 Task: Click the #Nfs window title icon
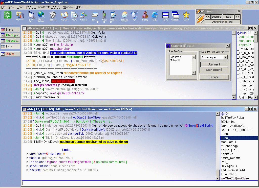[x=25, y=109]
